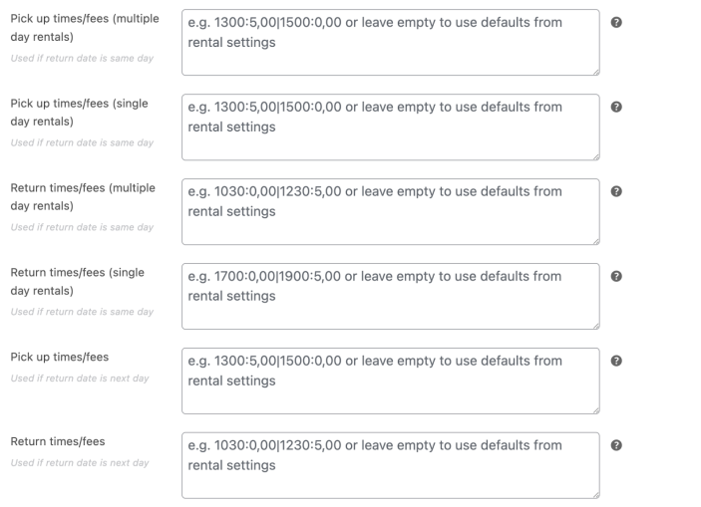Viewport: 701px width, 507px height.
Task: Click the "Return times/fees (multiple day rentals)" label
Action: tap(83, 197)
